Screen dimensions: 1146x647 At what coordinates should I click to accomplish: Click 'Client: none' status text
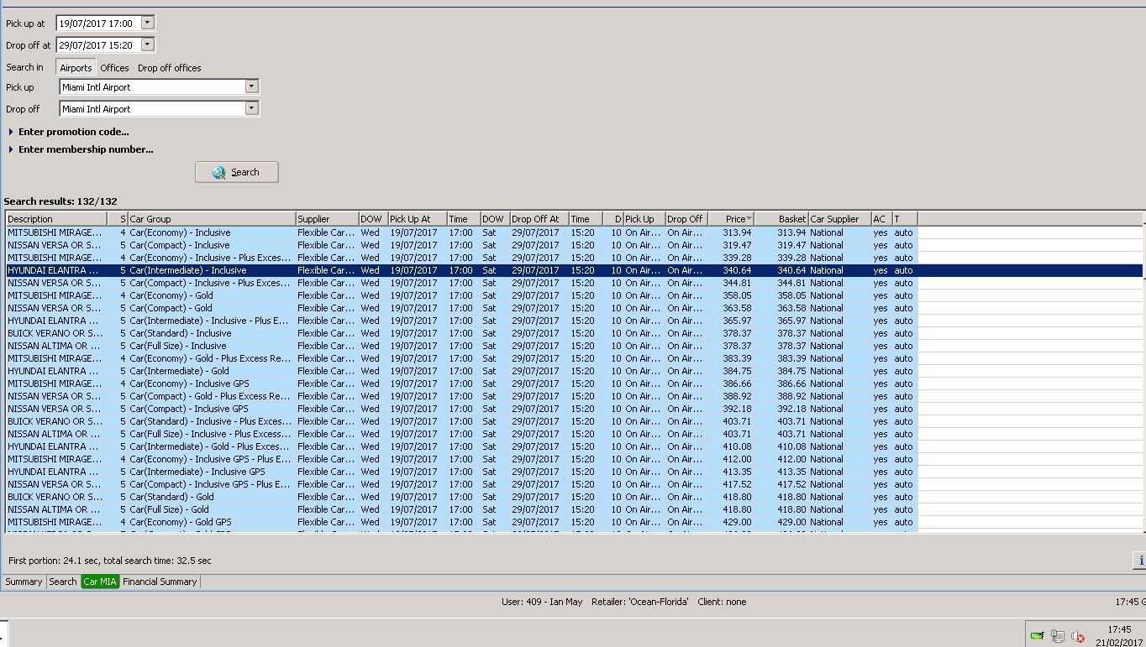[x=722, y=602]
